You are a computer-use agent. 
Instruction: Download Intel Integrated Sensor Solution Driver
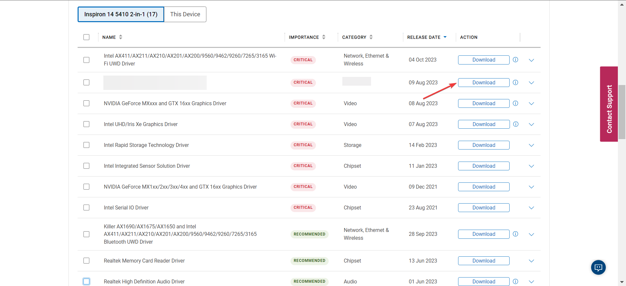click(484, 166)
